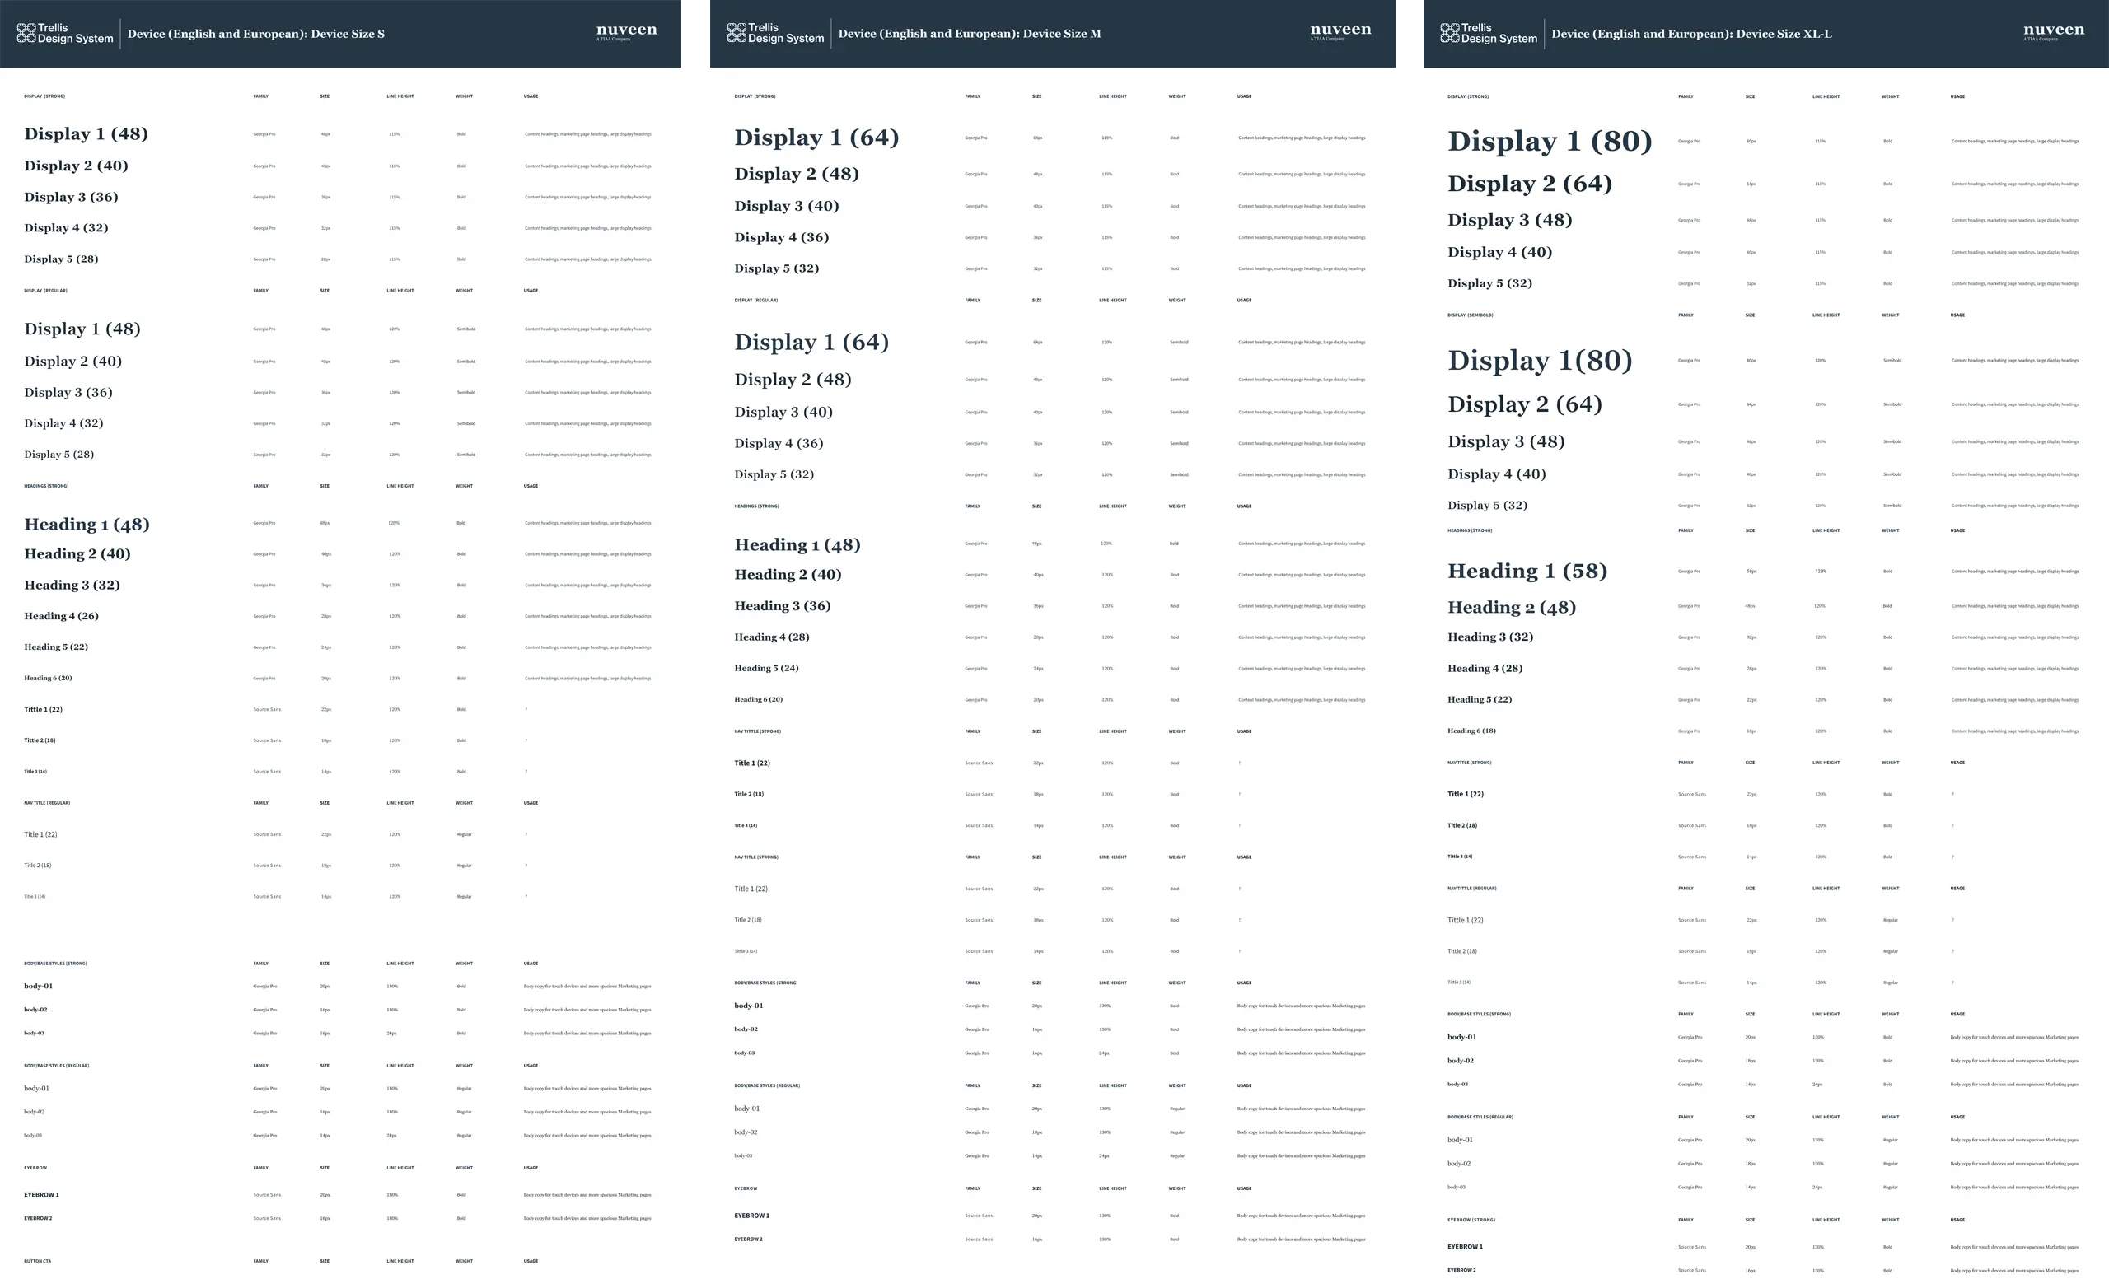This screenshot has width=2109, height=1279.
Task: Select 'Title 1 (22)' nav title on Device Size M
Action: pos(751,763)
